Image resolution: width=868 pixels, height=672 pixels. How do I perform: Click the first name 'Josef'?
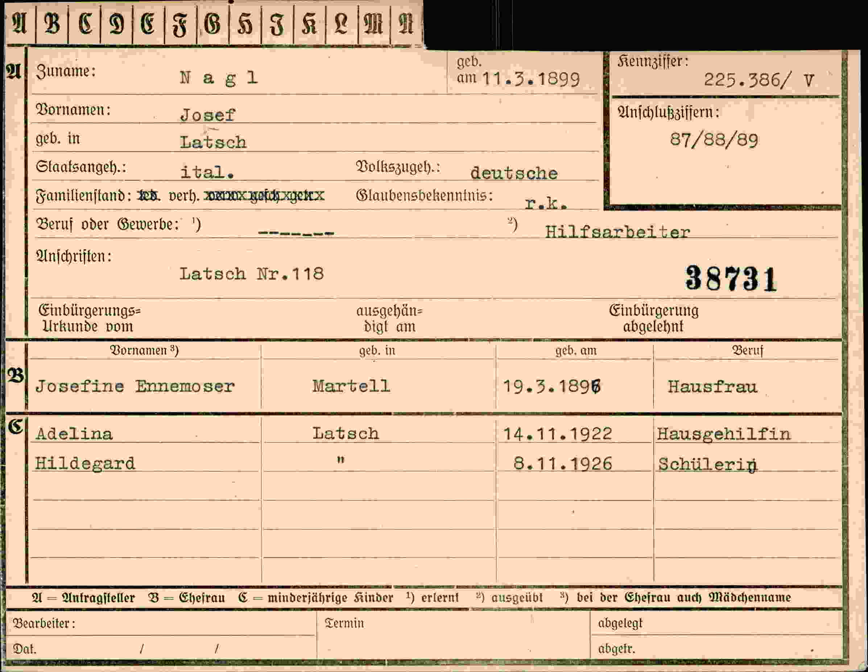point(208,115)
